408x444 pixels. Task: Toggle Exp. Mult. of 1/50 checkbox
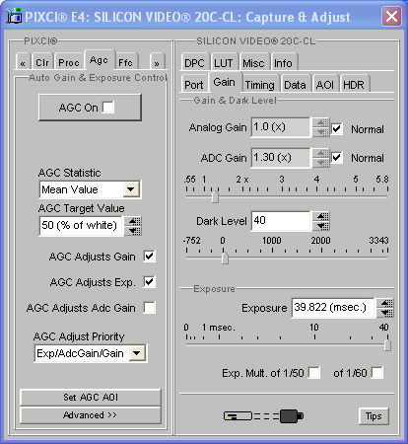coord(314,373)
